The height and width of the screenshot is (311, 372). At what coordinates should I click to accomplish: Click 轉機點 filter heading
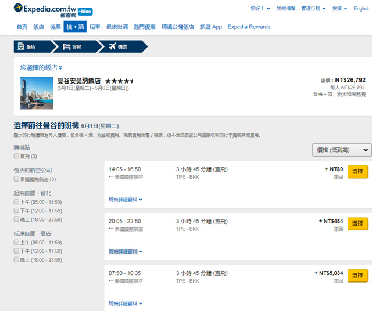[x=22, y=147]
